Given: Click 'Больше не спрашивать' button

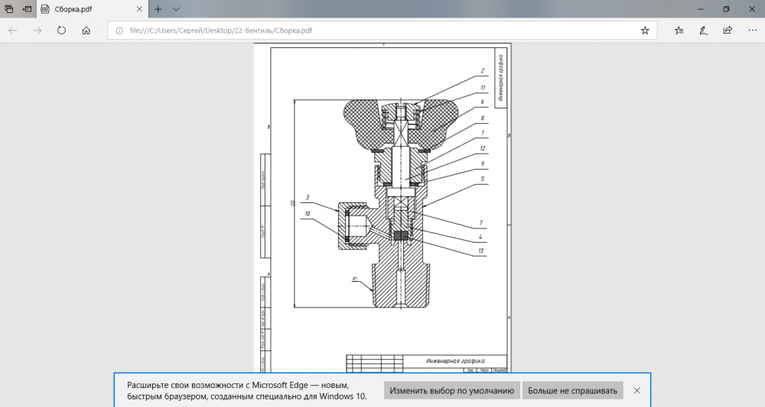Looking at the screenshot, I should [572, 390].
